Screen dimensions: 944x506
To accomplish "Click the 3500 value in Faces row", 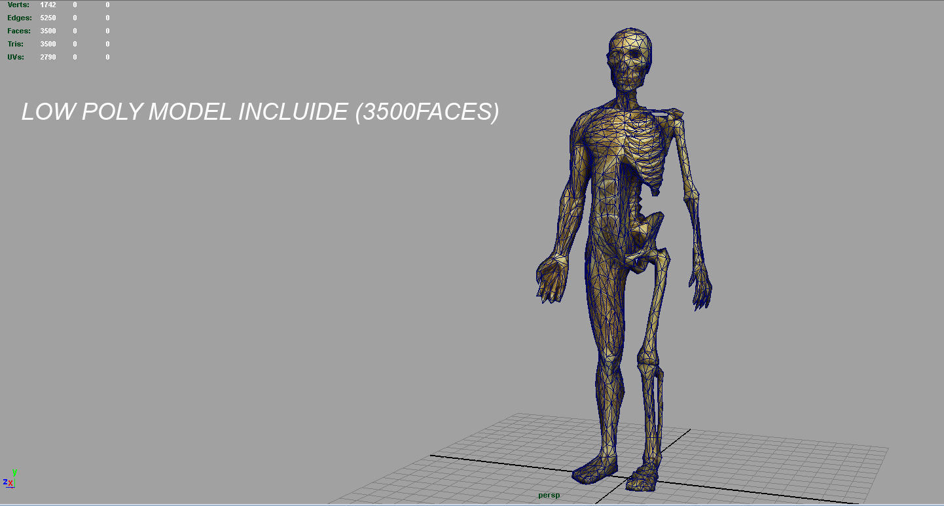I will (x=48, y=31).
